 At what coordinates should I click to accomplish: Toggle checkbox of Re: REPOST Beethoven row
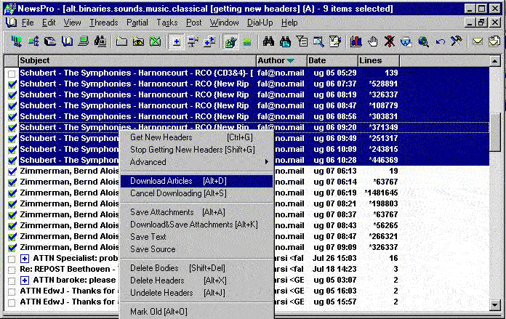pos(12,270)
